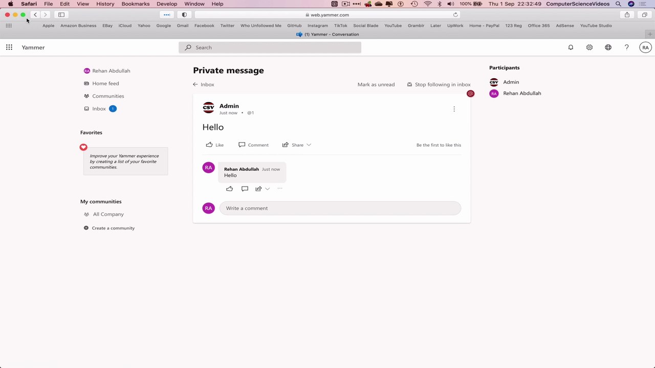Open the Office 365 bookmark

tap(539, 26)
